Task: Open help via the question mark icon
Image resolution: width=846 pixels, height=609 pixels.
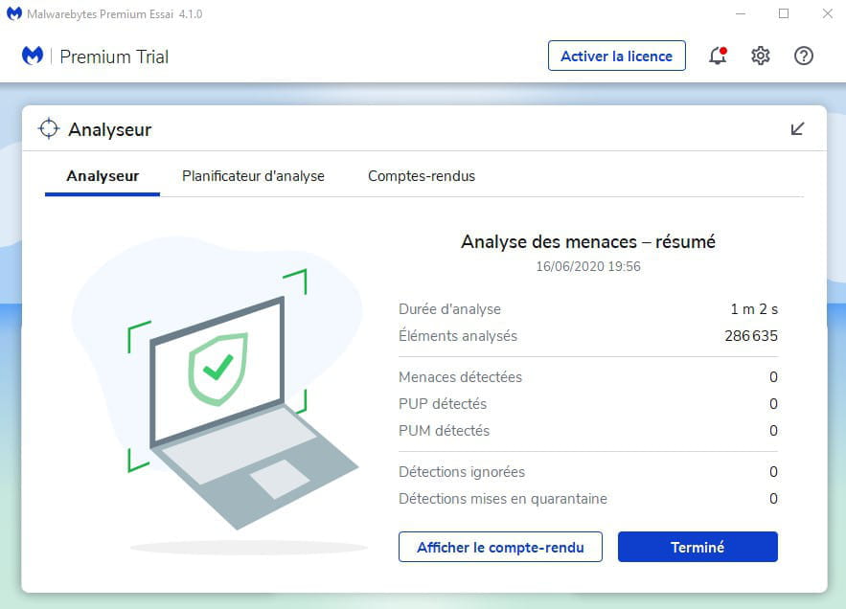Action: (x=804, y=56)
